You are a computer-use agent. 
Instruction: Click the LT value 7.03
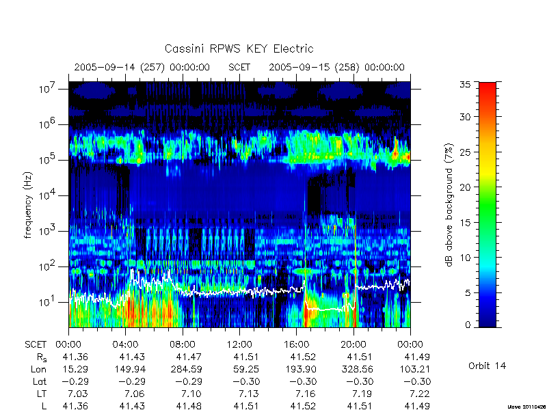(x=79, y=394)
